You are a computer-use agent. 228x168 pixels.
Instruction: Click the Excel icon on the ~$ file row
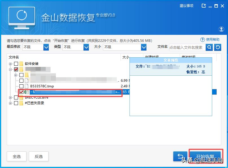coord(26,92)
